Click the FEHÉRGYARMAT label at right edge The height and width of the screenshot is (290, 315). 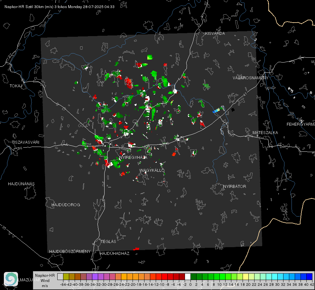click(x=301, y=124)
